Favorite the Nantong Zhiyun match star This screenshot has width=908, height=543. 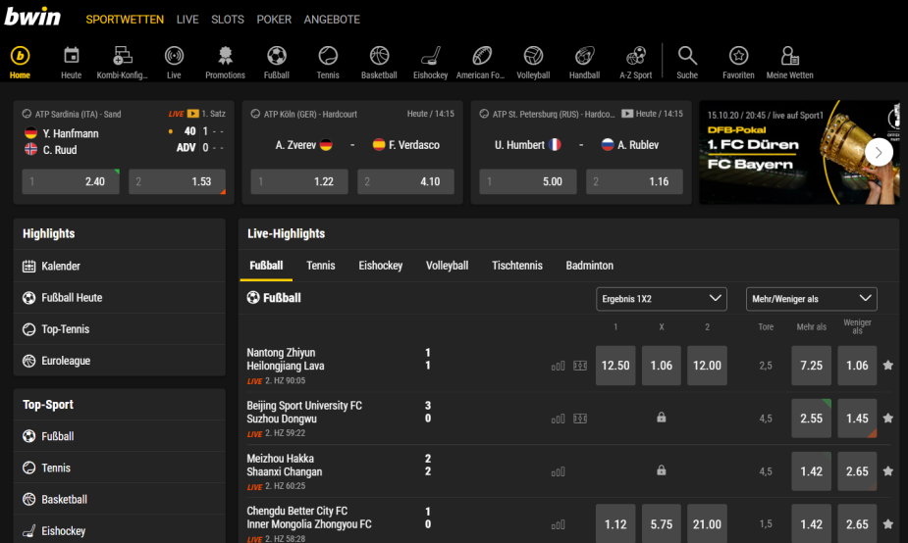pyautogui.click(x=887, y=366)
